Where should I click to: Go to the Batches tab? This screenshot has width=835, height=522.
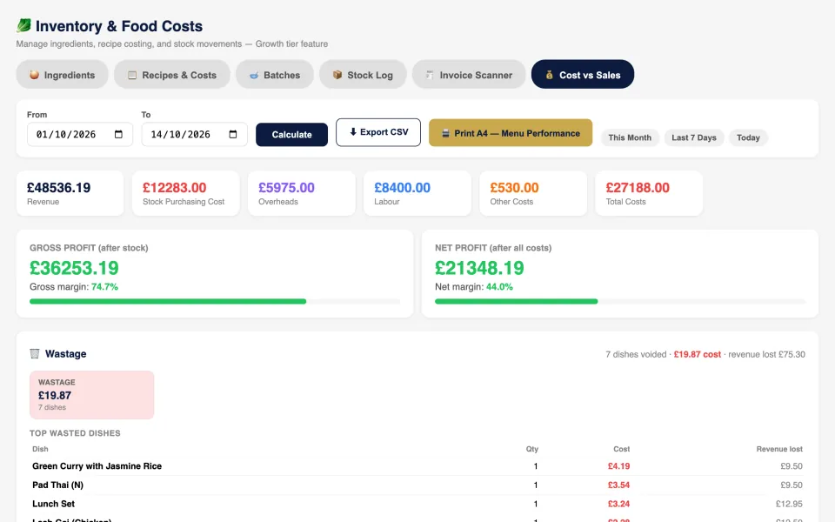point(275,75)
